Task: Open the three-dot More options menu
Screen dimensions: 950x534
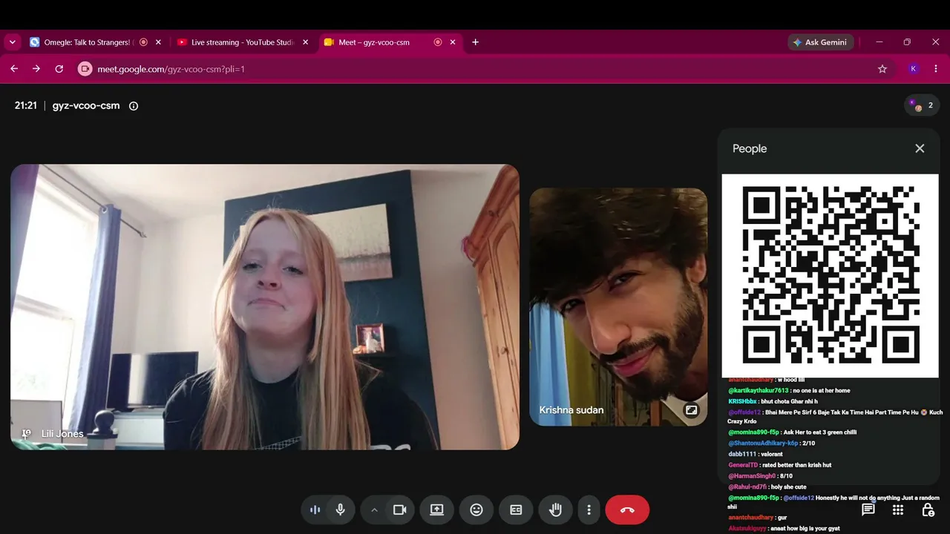Action: click(589, 510)
